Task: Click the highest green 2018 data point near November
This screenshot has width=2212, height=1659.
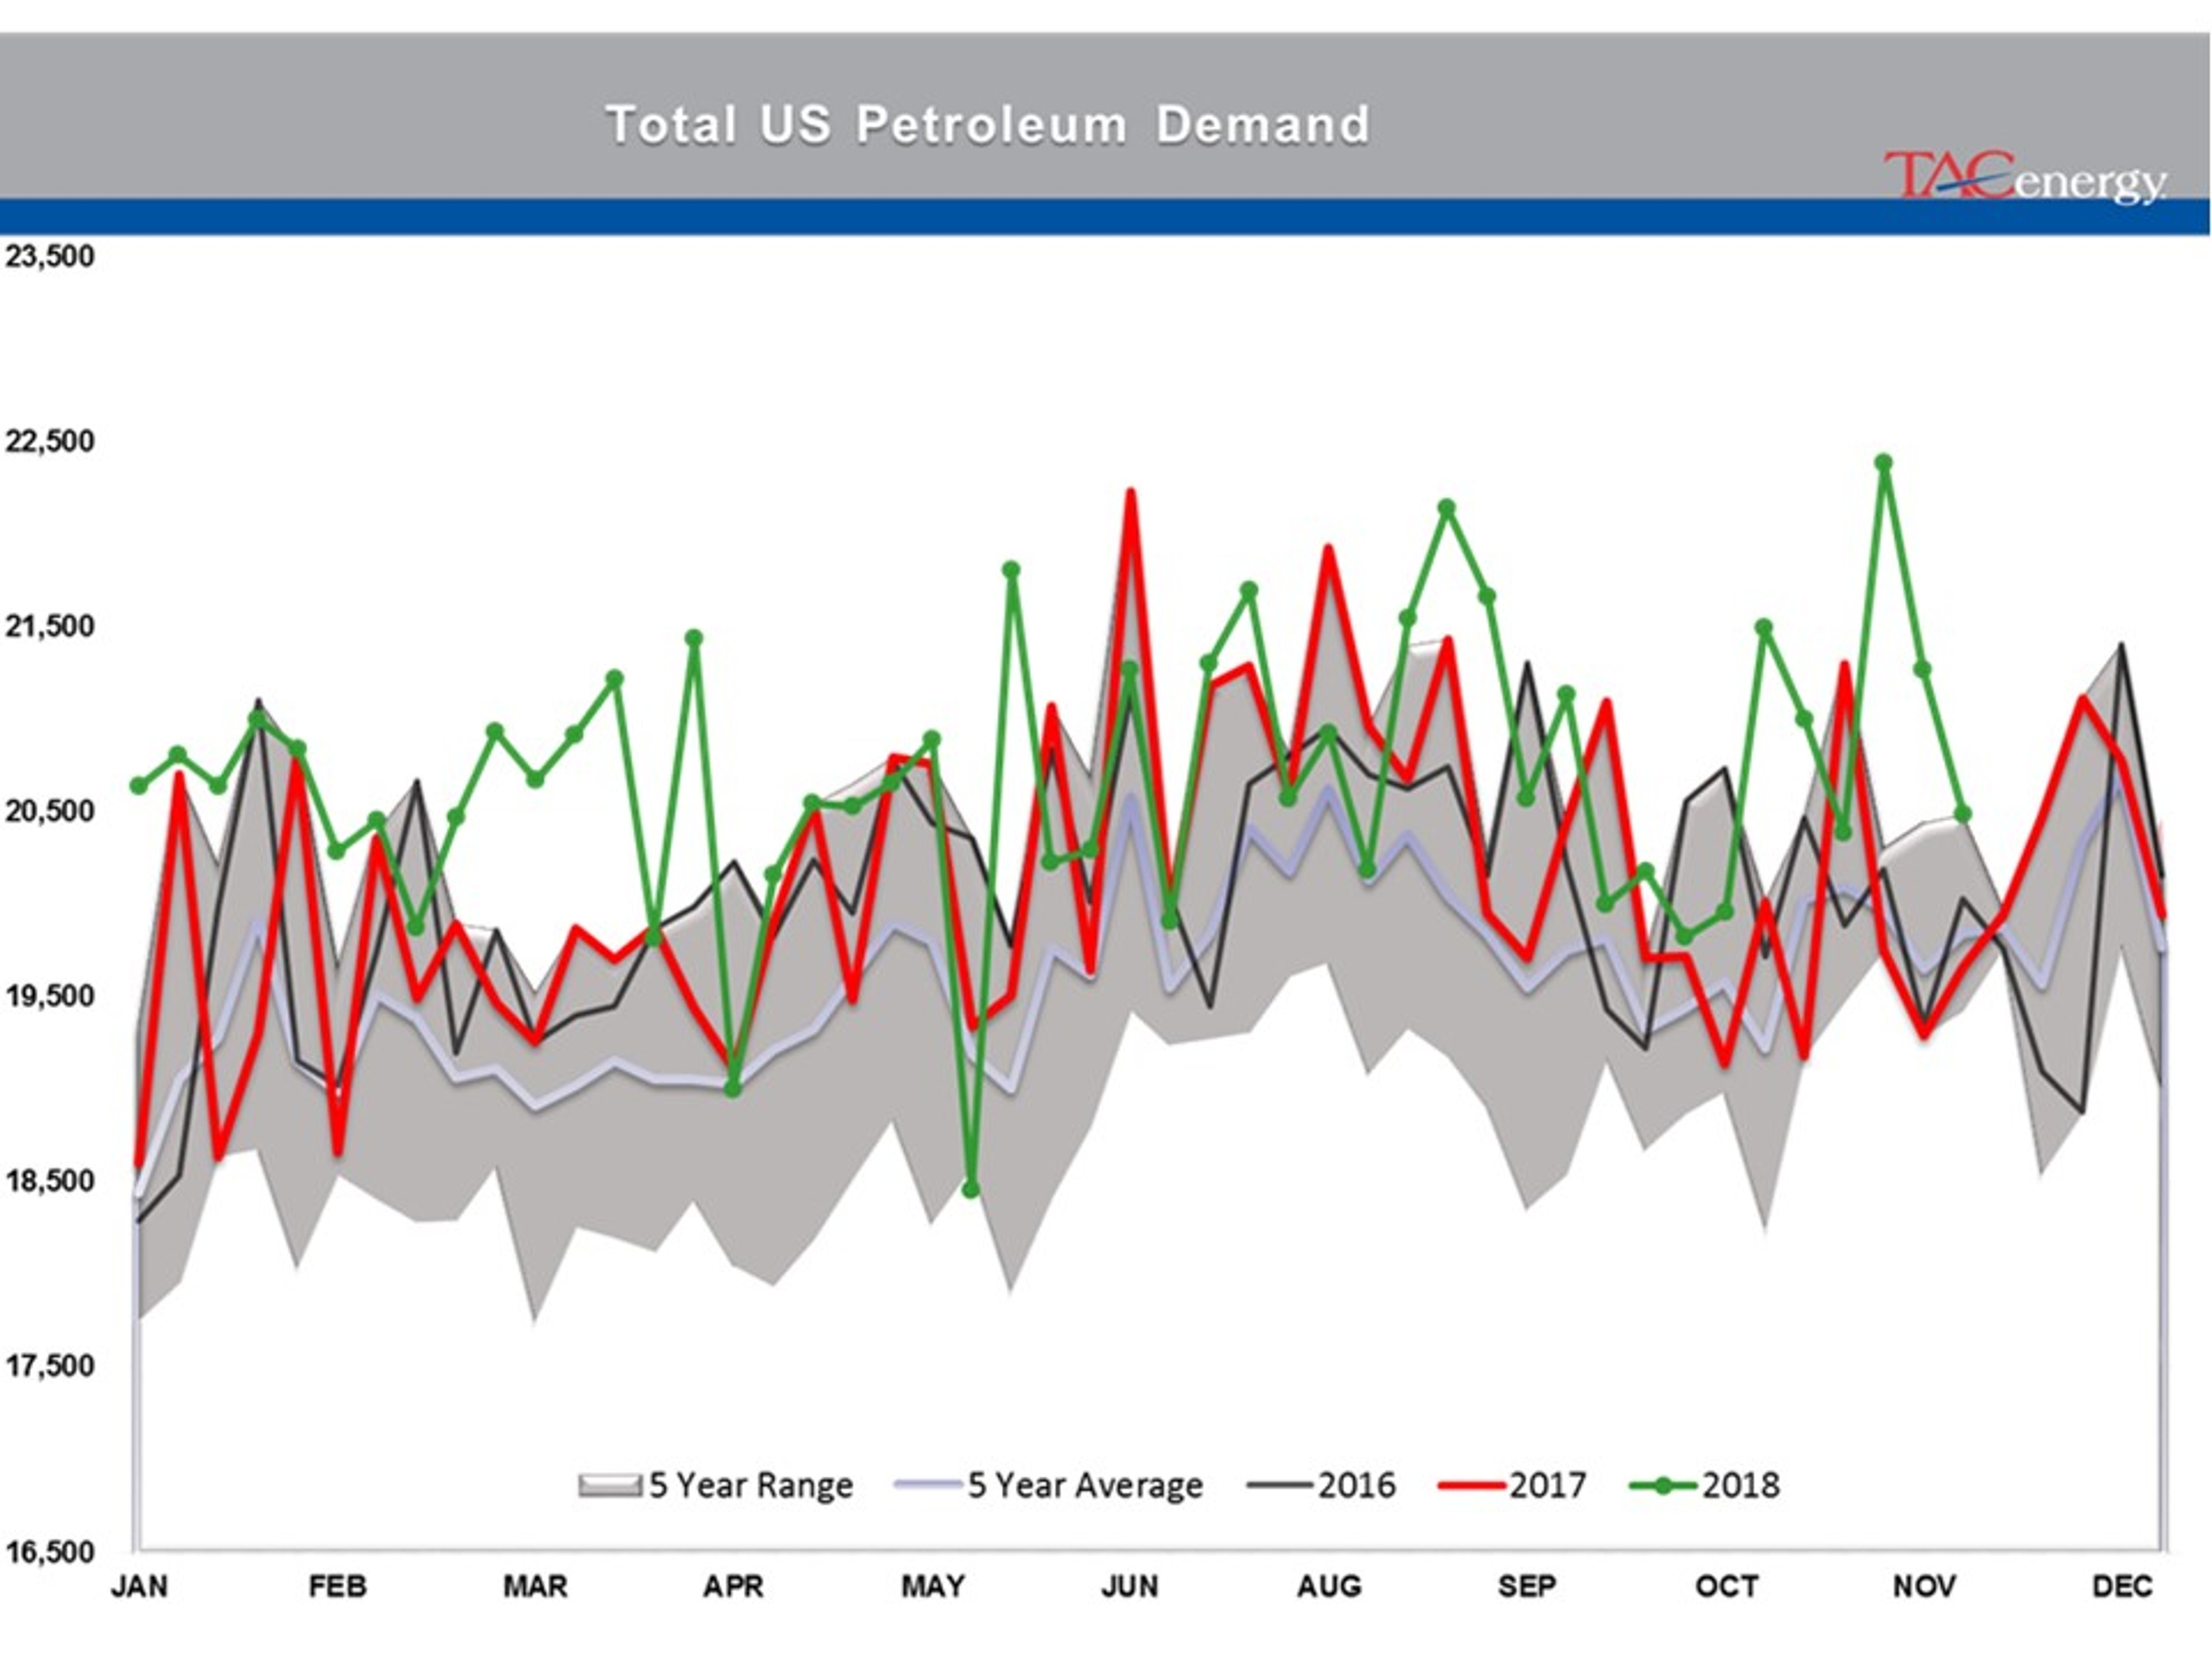Action: (1884, 463)
